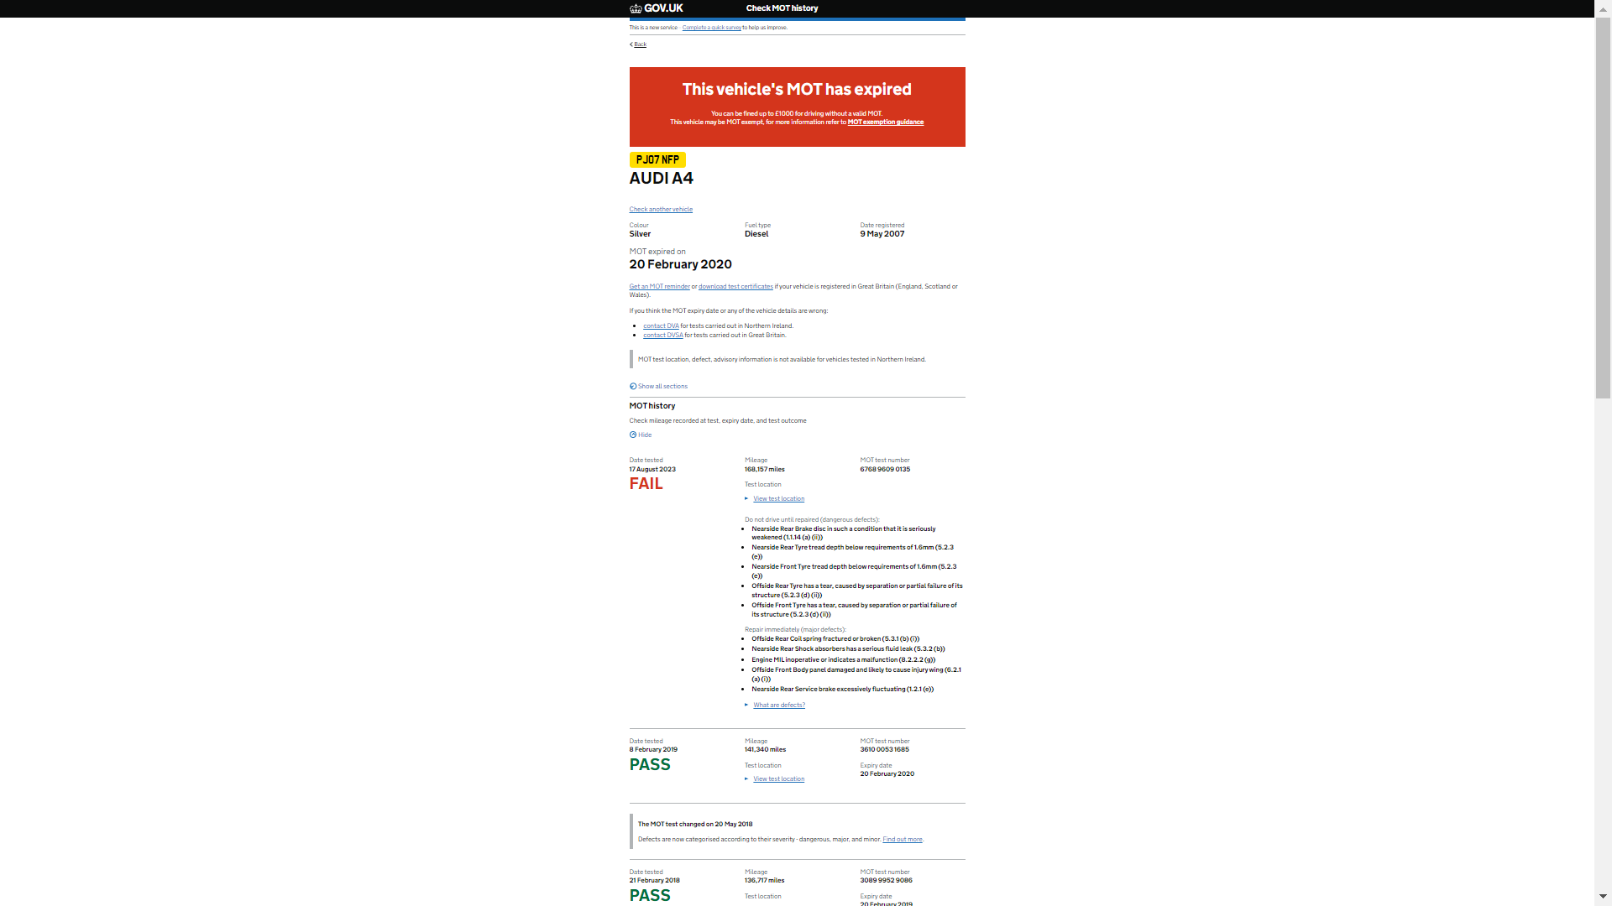
Task: Click the vertical scrollbar thumb
Action: [x=1603, y=208]
